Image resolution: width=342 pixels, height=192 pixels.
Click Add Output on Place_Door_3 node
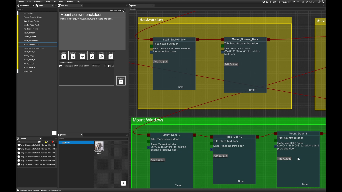tap(220, 156)
